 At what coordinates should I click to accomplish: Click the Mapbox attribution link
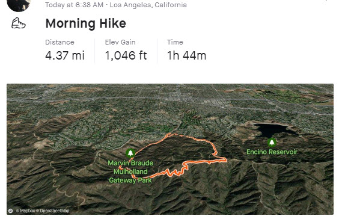click(25, 211)
